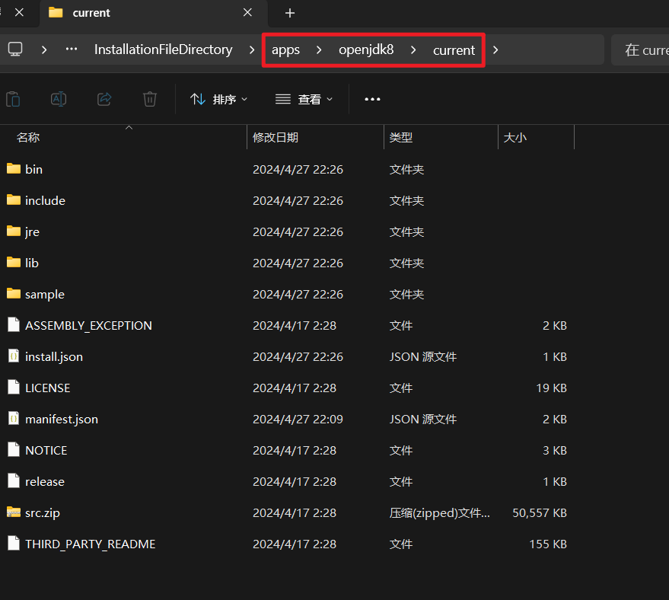Click the delete trash icon
This screenshot has width=669, height=600.
coord(150,99)
